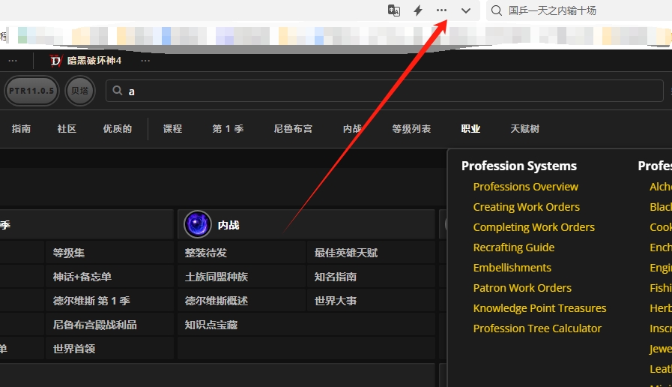Open the 德尔维斯概述 link
Image resolution: width=672 pixels, height=387 pixels.
217,301
